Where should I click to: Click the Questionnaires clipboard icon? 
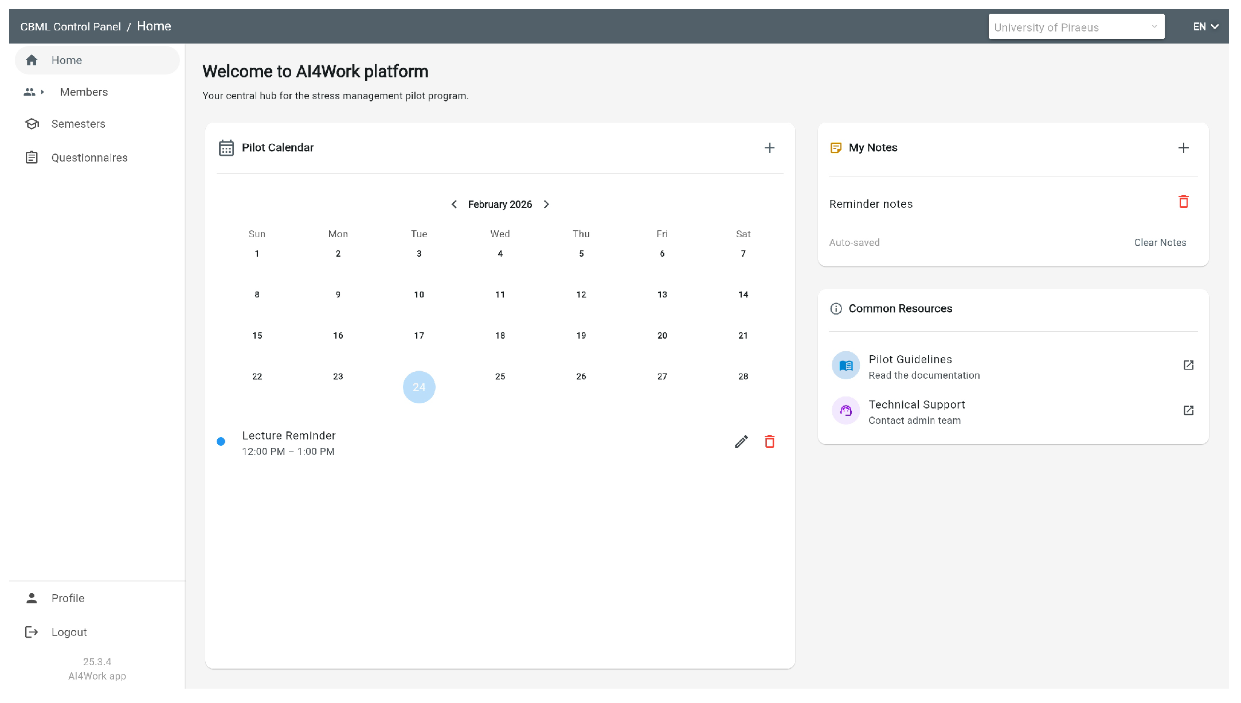(x=32, y=158)
